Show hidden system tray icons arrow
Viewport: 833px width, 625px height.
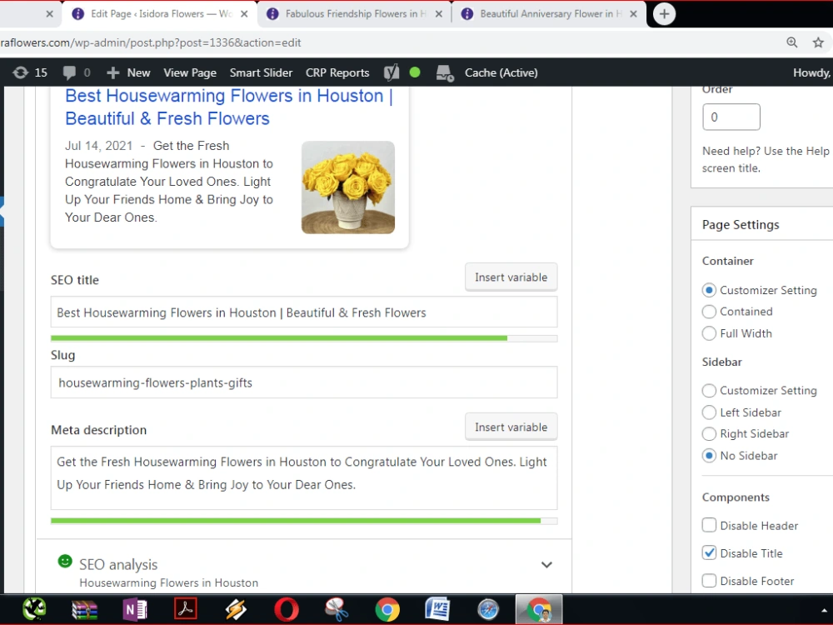tap(824, 610)
